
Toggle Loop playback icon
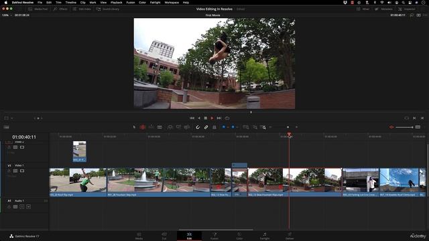(227, 118)
